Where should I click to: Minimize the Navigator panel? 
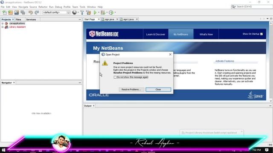(80, 83)
